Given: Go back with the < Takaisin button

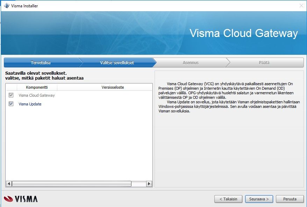Looking at the screenshot, I should pos(228,199).
